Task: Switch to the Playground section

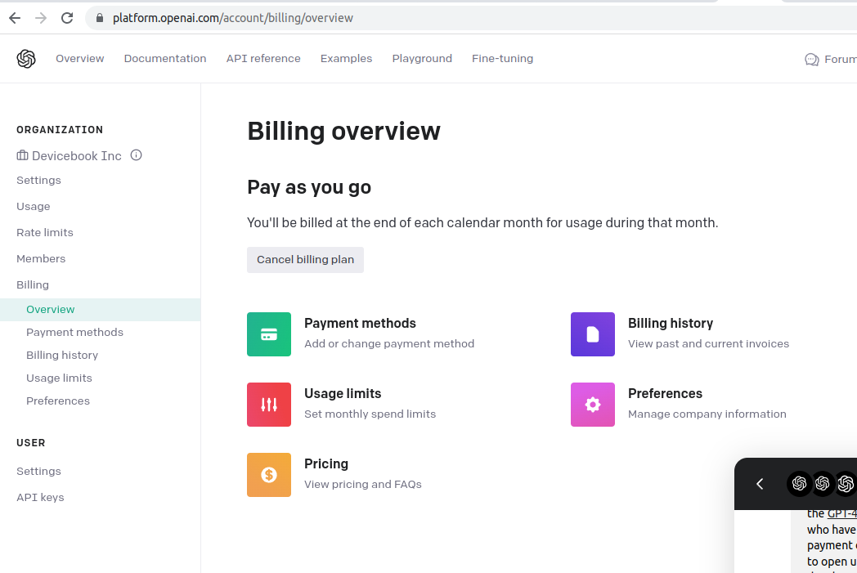Action: click(422, 58)
